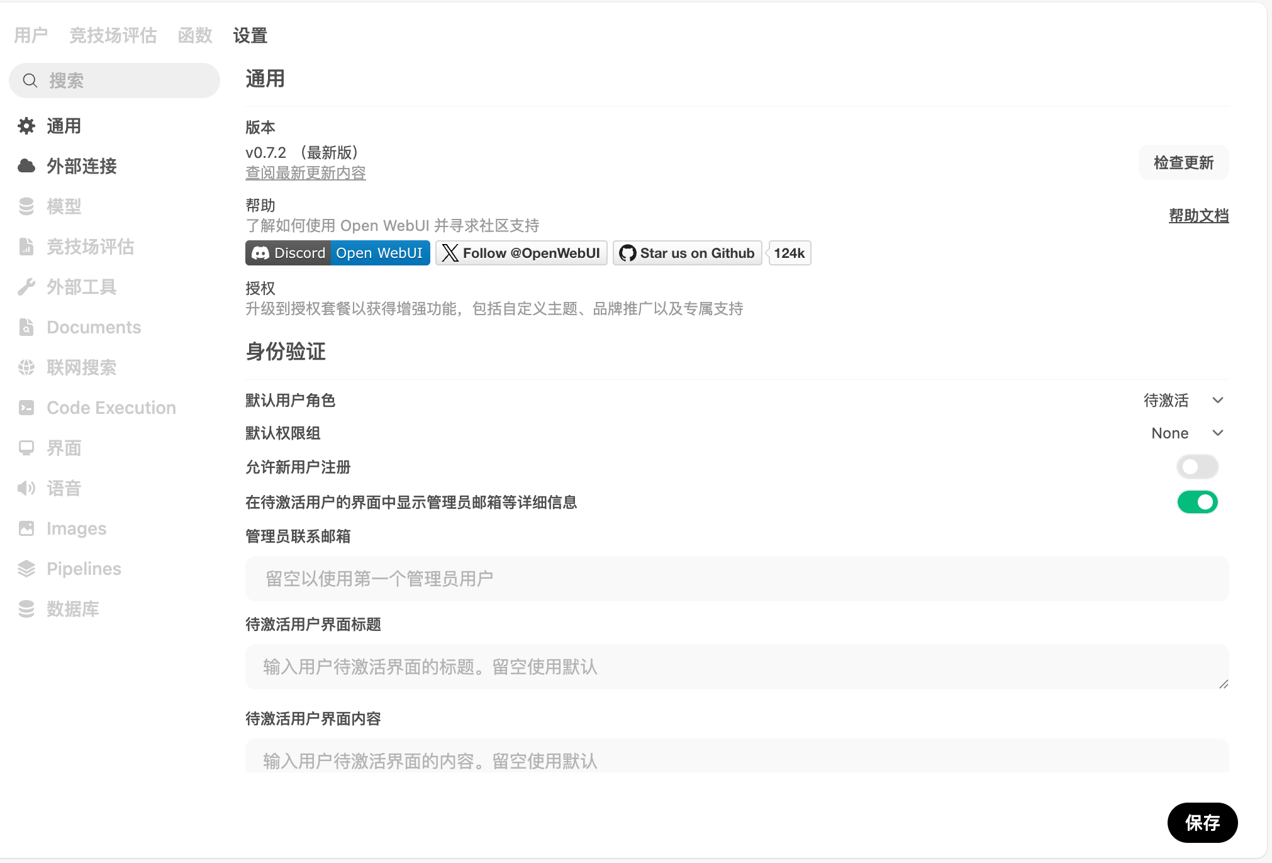Click the wrench icon for 外部工具
The height and width of the screenshot is (863, 1272).
[x=26, y=287]
